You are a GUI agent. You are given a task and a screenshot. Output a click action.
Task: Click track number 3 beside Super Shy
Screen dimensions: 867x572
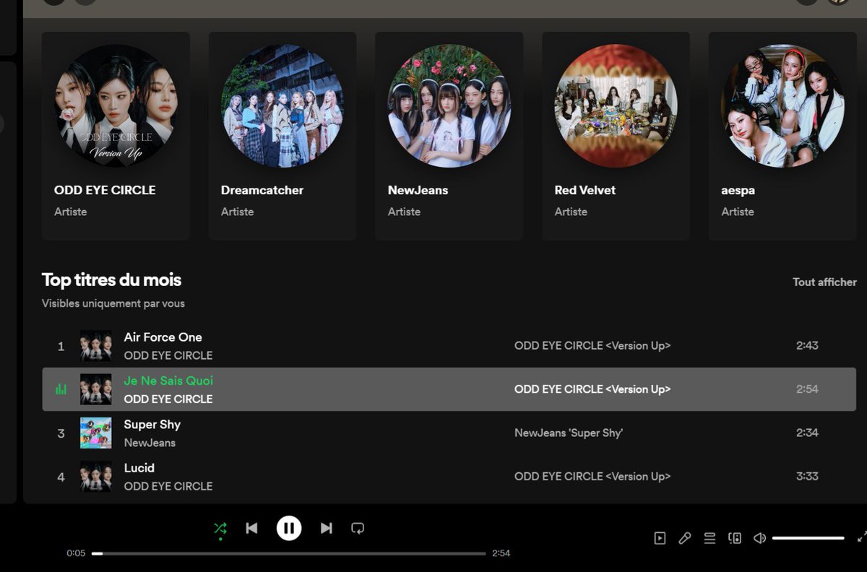pyautogui.click(x=61, y=433)
